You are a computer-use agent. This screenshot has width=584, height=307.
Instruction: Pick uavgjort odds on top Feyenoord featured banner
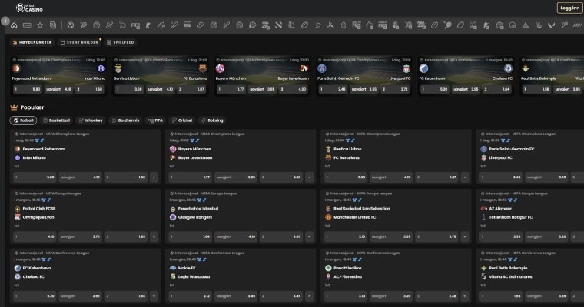click(x=58, y=89)
